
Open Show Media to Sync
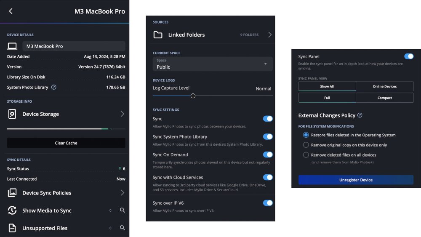[66, 210]
